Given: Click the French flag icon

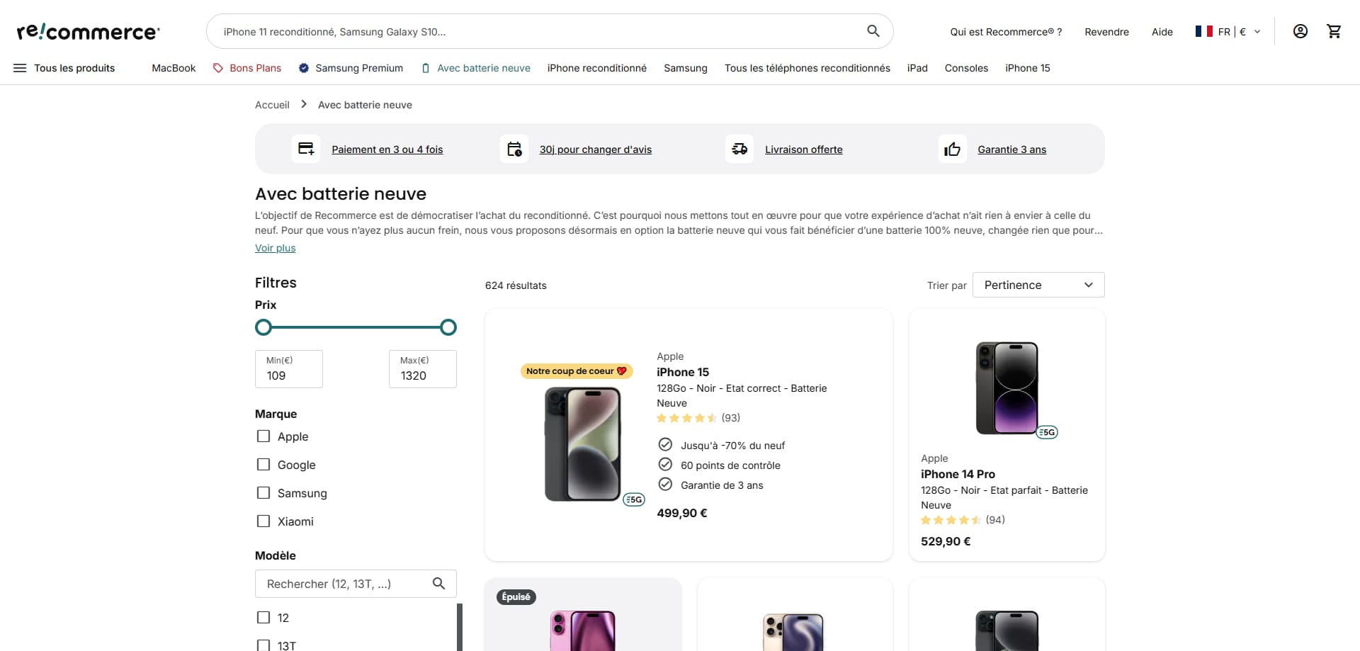Looking at the screenshot, I should [x=1203, y=31].
